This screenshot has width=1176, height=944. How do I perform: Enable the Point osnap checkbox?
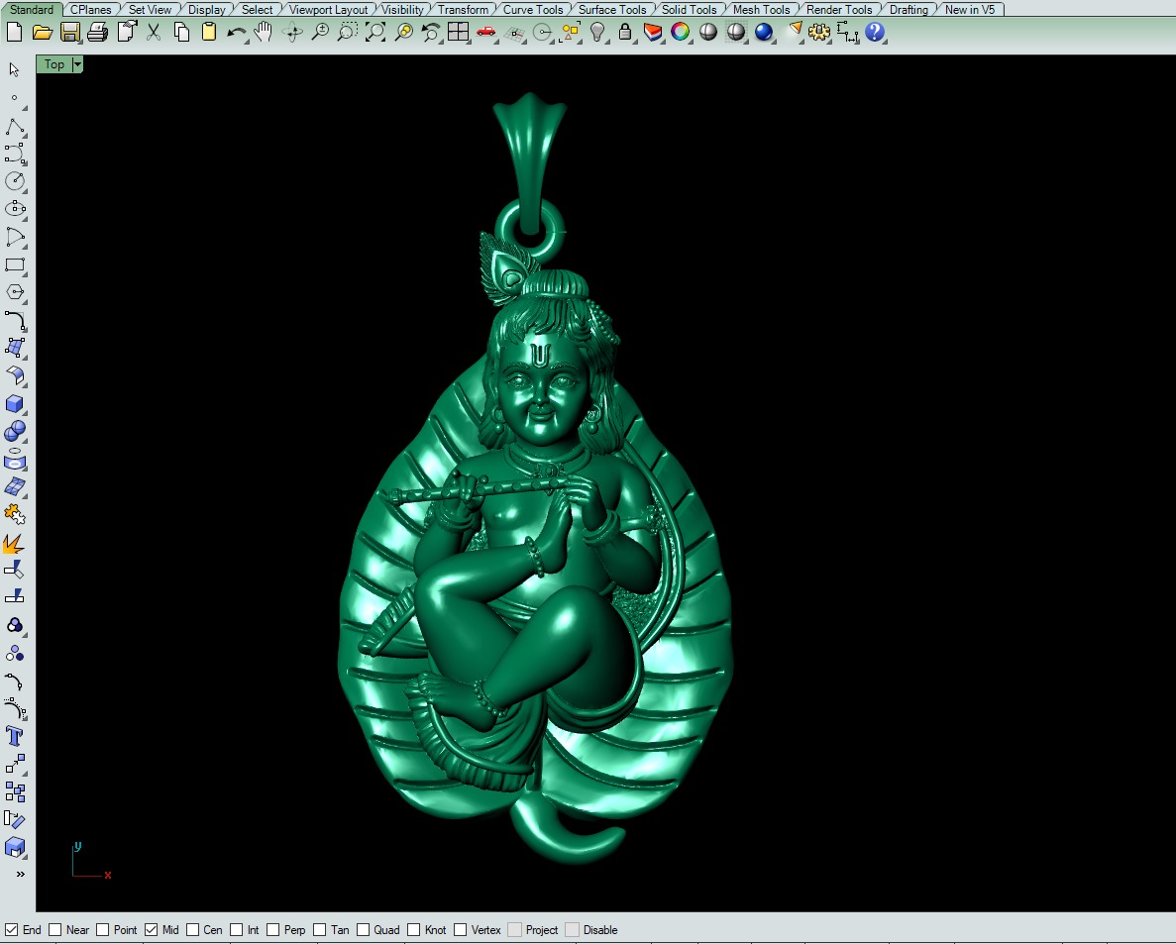103,930
